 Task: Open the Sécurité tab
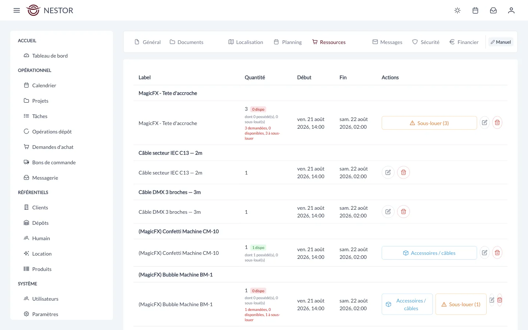[426, 42]
